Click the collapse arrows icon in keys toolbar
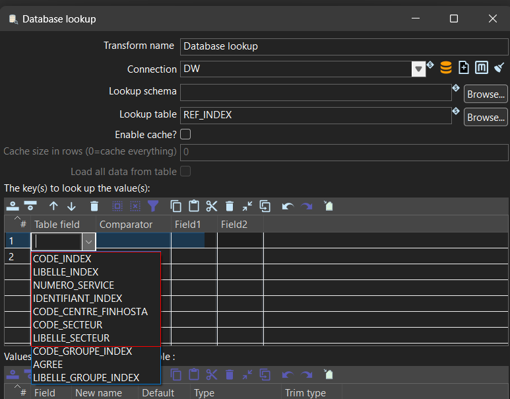Viewport: 510px width, 399px height. coord(247,206)
